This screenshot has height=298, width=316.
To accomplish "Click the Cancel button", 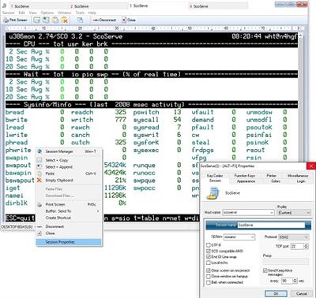I will point(301,293).
